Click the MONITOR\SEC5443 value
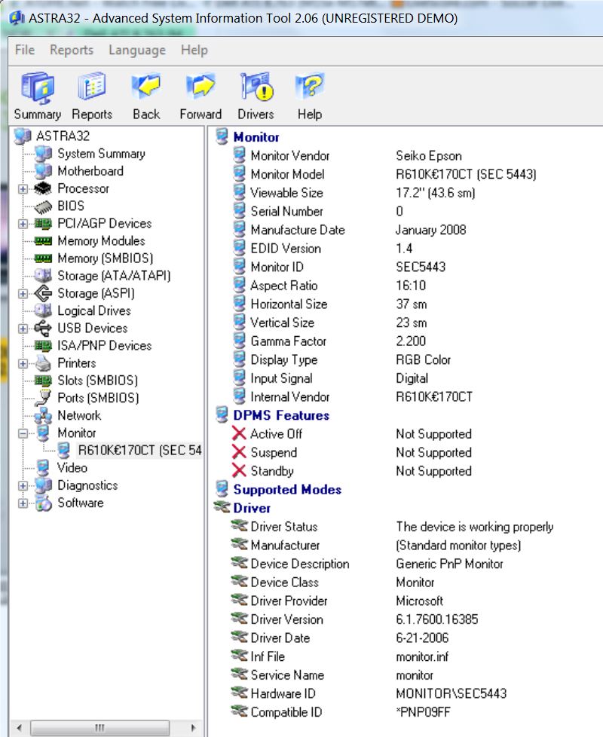This screenshot has height=737, width=603. 451,694
